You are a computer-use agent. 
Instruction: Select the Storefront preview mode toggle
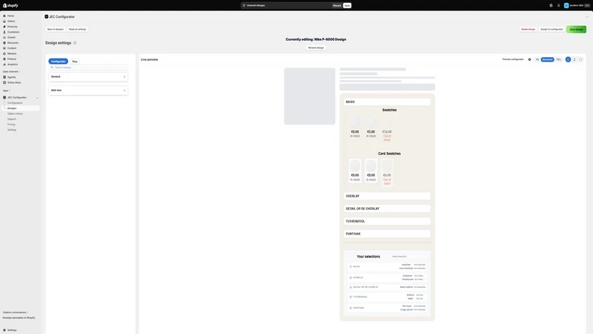click(x=547, y=59)
